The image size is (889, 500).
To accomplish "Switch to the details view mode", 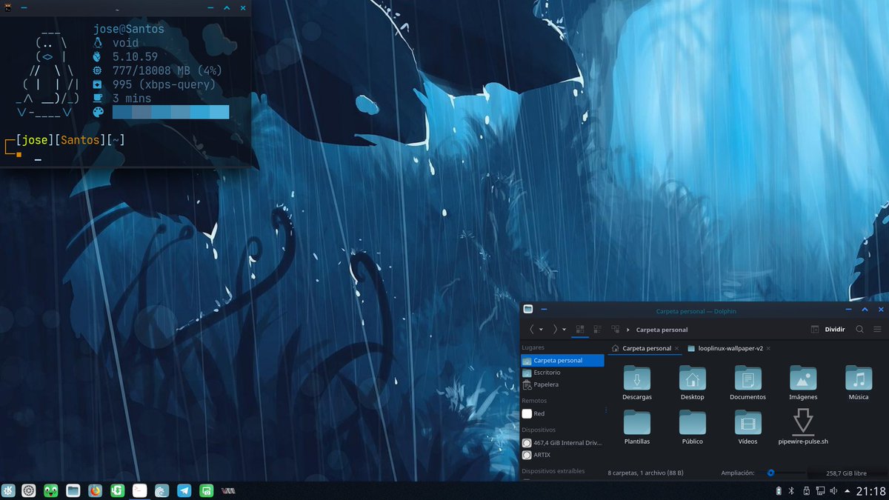I will pyautogui.click(x=597, y=329).
